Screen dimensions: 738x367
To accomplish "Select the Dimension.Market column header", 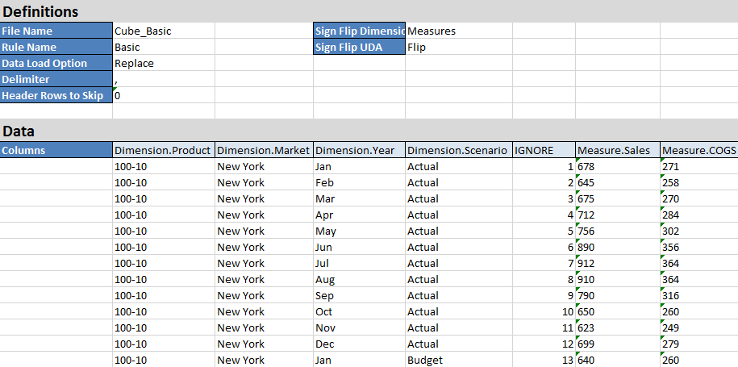I will click(264, 150).
